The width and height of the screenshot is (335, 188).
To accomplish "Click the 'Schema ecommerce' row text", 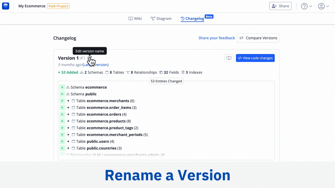I will coord(89,87).
